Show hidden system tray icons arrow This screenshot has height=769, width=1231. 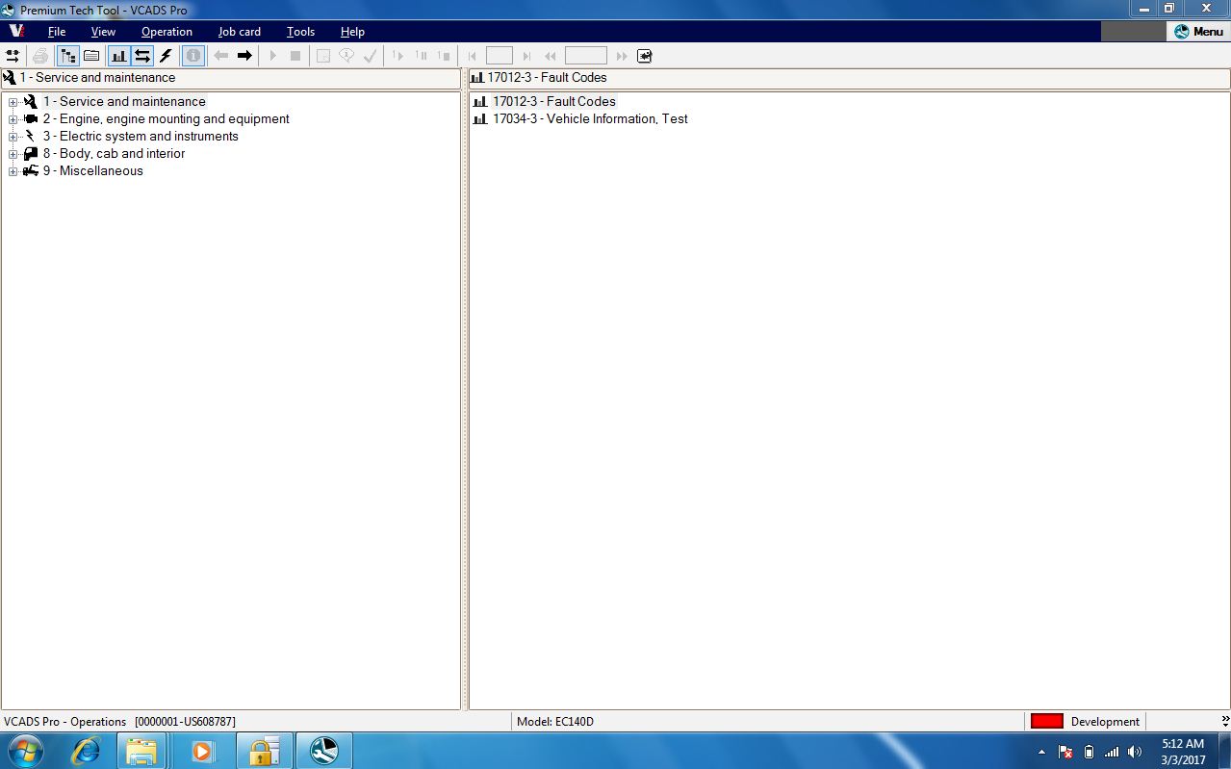tap(1041, 752)
